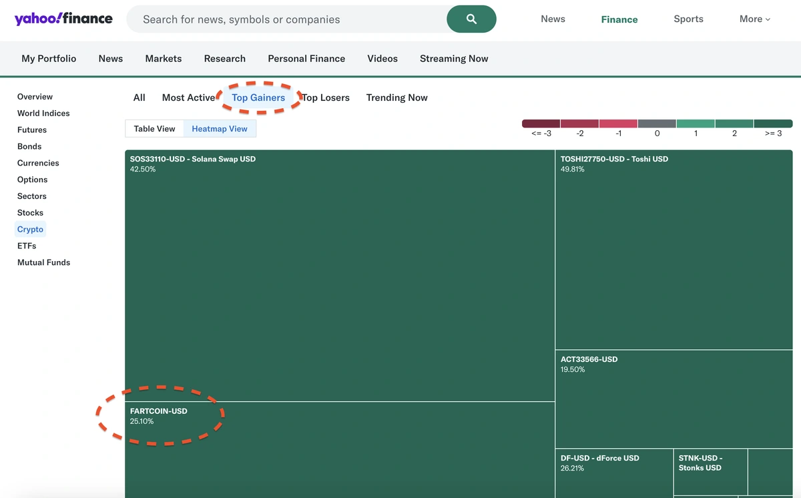Viewport: 801px width, 498px height.
Task: Click the -1 legend swatch
Action: point(618,123)
